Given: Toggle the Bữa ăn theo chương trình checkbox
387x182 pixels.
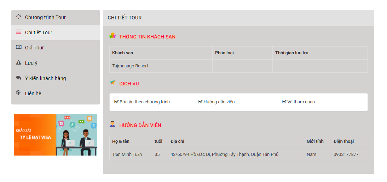Looking at the screenshot, I should coord(116,102).
